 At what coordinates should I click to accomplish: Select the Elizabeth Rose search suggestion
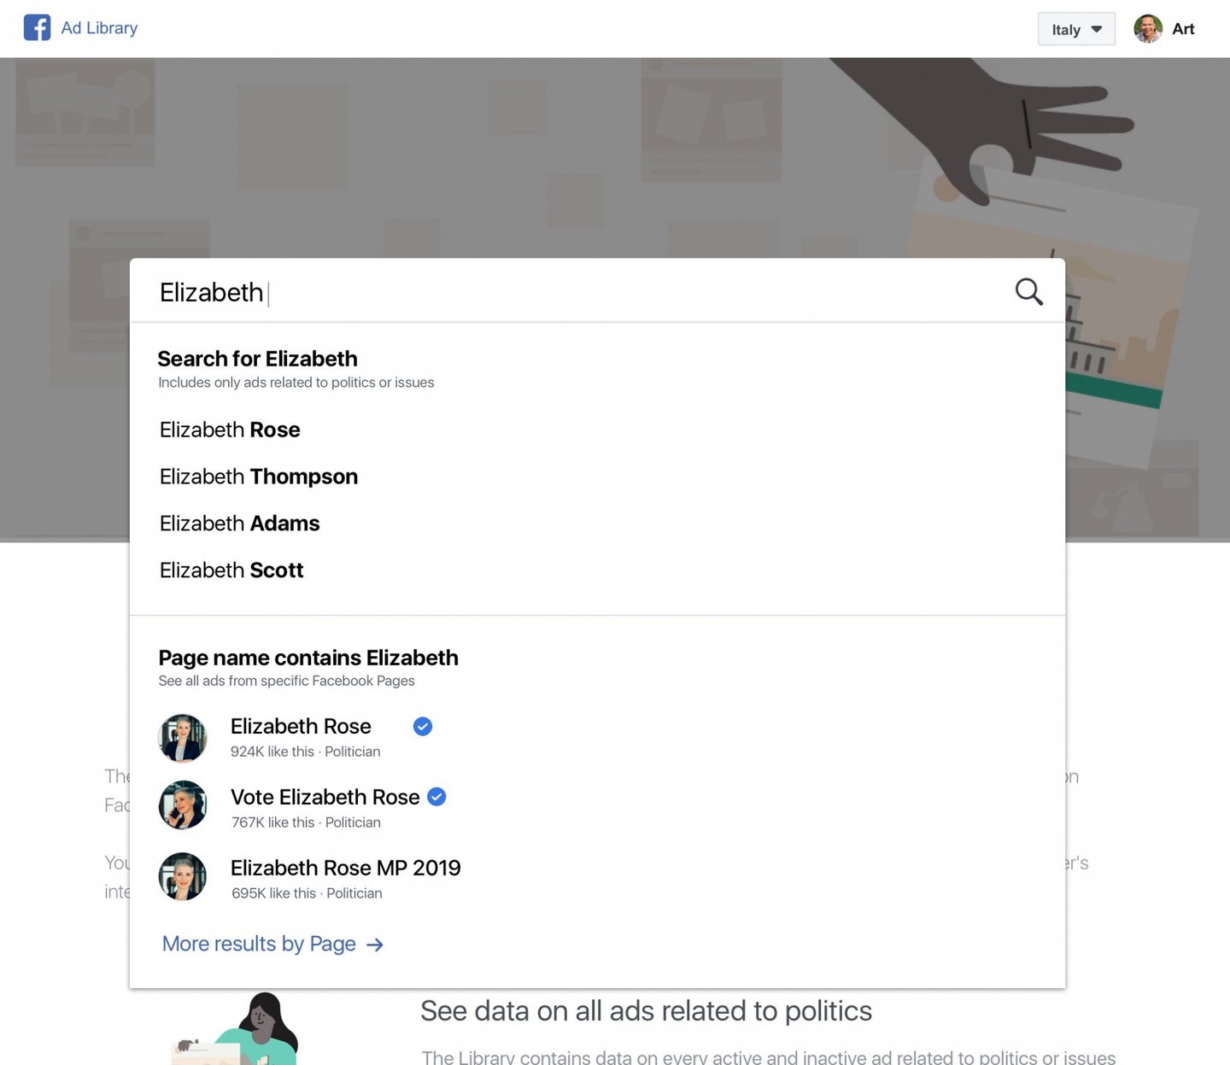click(x=230, y=430)
